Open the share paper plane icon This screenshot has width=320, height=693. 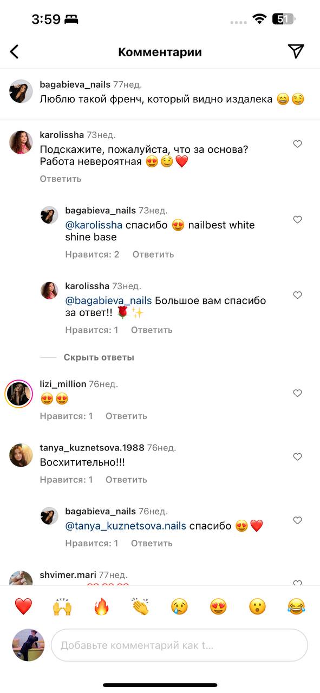coord(296,51)
